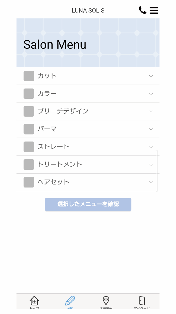The height and width of the screenshot is (314, 176).
Task: Select the ヘアセット checkbox
Action: (29, 182)
